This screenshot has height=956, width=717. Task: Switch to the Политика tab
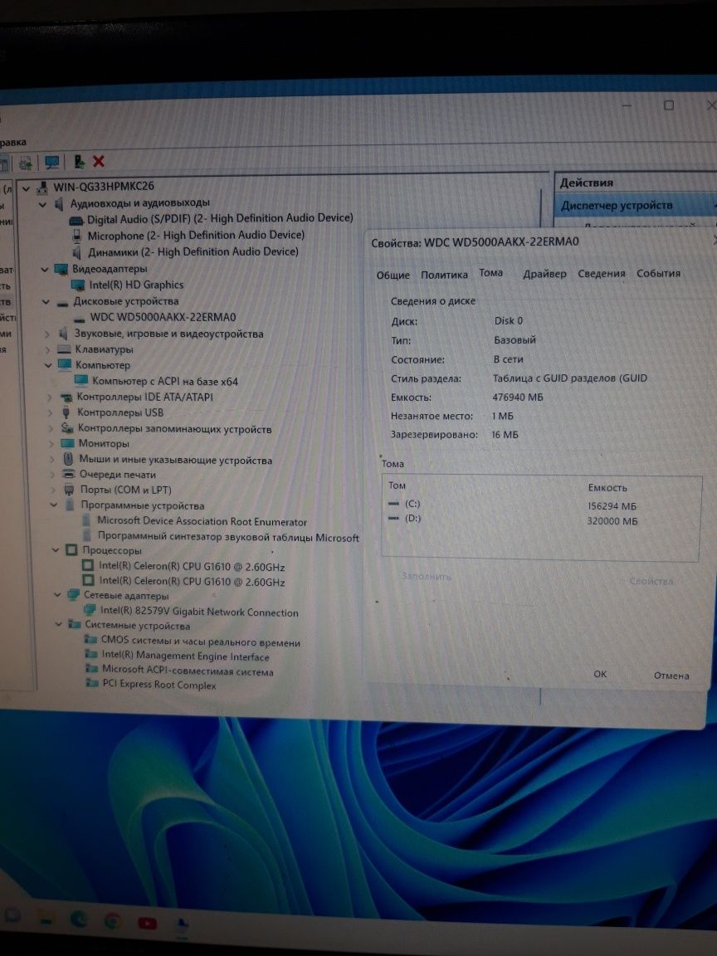[444, 275]
